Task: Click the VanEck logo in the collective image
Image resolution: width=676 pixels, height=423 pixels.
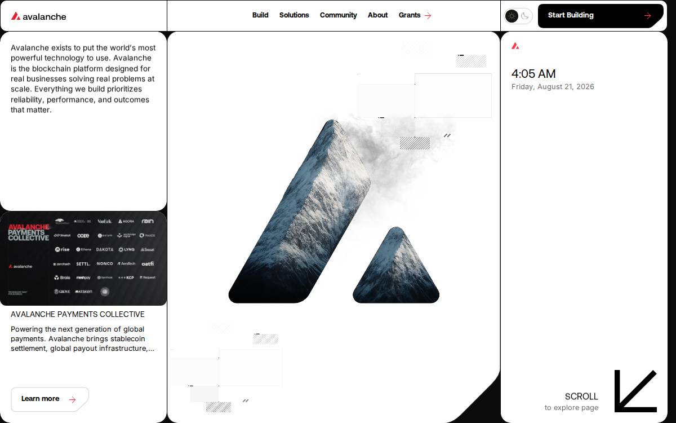Action: click(x=104, y=222)
